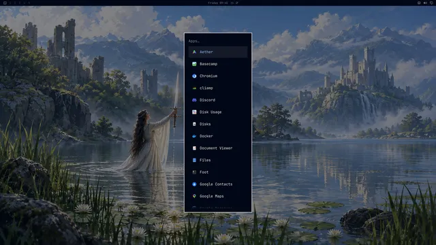Click the network icon in top bar
Viewport: 436px width, 245px height.
click(431, 3)
